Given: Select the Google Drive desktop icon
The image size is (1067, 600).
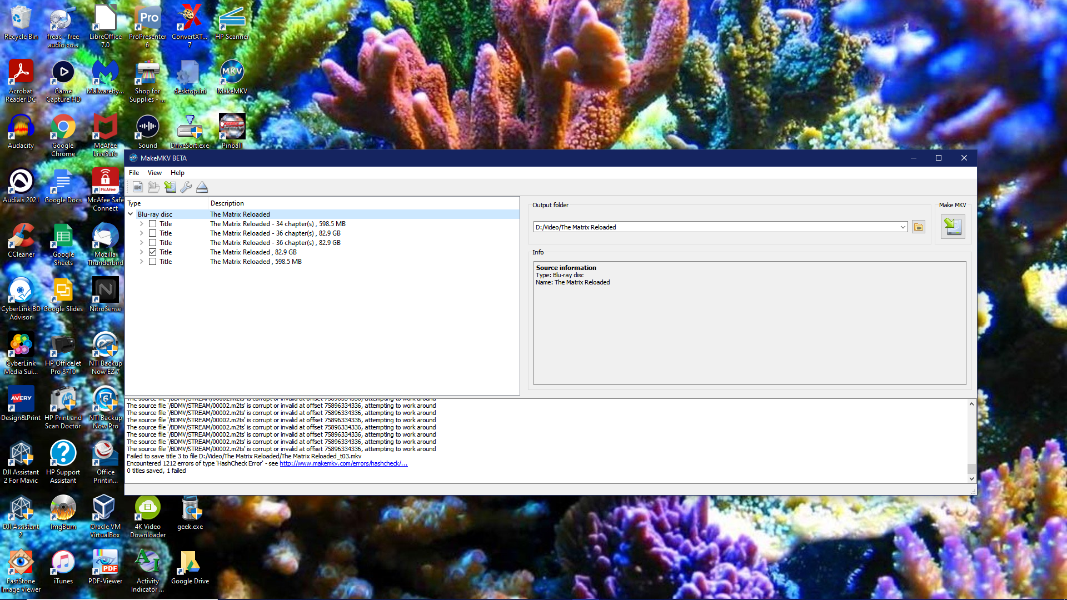Looking at the screenshot, I should (190, 567).
